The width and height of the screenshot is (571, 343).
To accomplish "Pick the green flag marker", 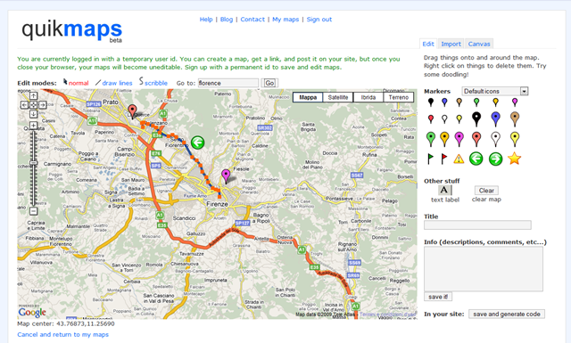I will click(430, 159).
